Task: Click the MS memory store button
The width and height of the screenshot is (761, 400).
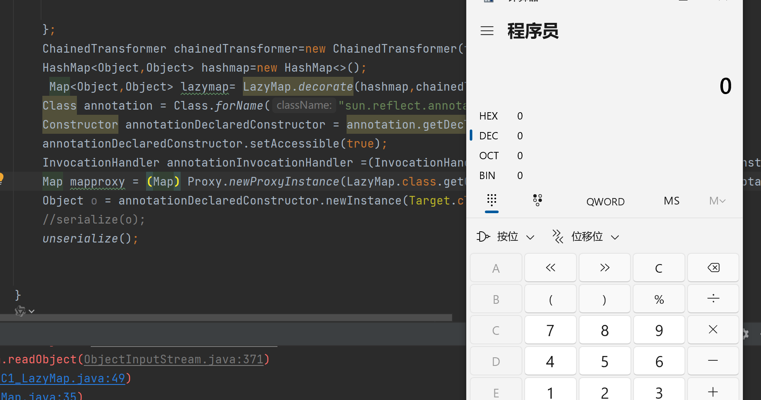Action: coord(672,201)
